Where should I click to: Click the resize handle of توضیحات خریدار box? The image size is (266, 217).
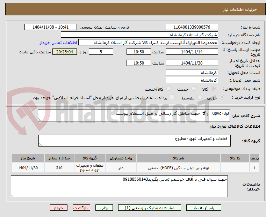[x=13, y=195]
